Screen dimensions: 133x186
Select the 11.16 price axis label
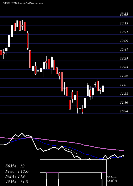pos(124,103)
